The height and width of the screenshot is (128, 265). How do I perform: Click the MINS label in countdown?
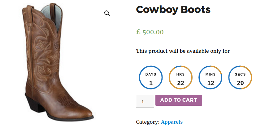coord(211,74)
